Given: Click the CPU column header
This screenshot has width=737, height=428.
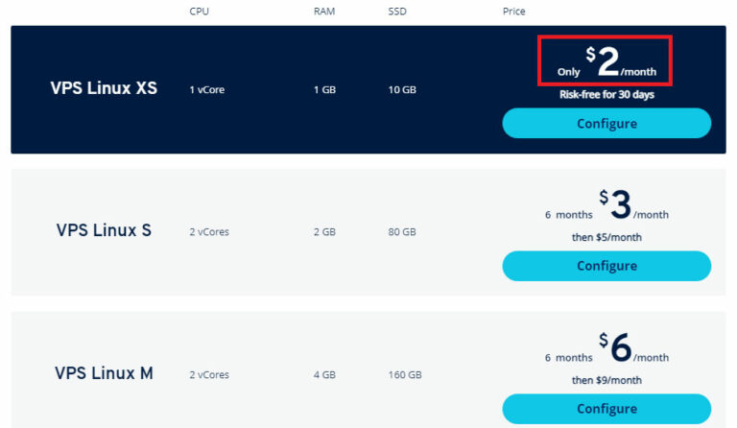Looking at the screenshot, I should 200,12.
